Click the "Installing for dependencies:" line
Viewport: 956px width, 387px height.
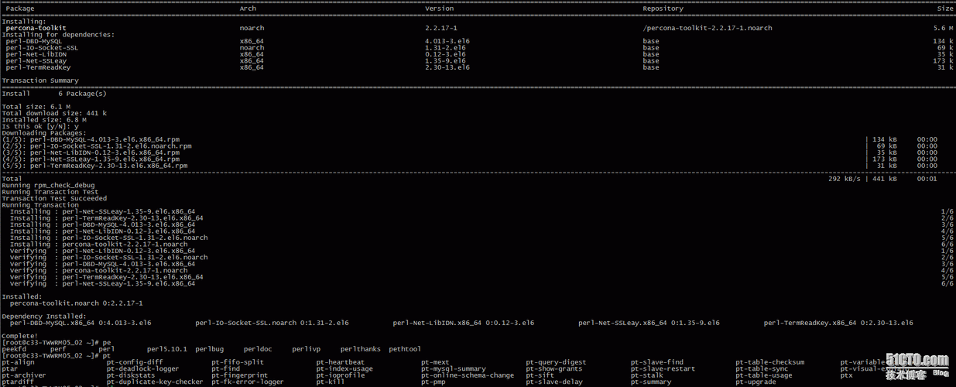pos(58,35)
